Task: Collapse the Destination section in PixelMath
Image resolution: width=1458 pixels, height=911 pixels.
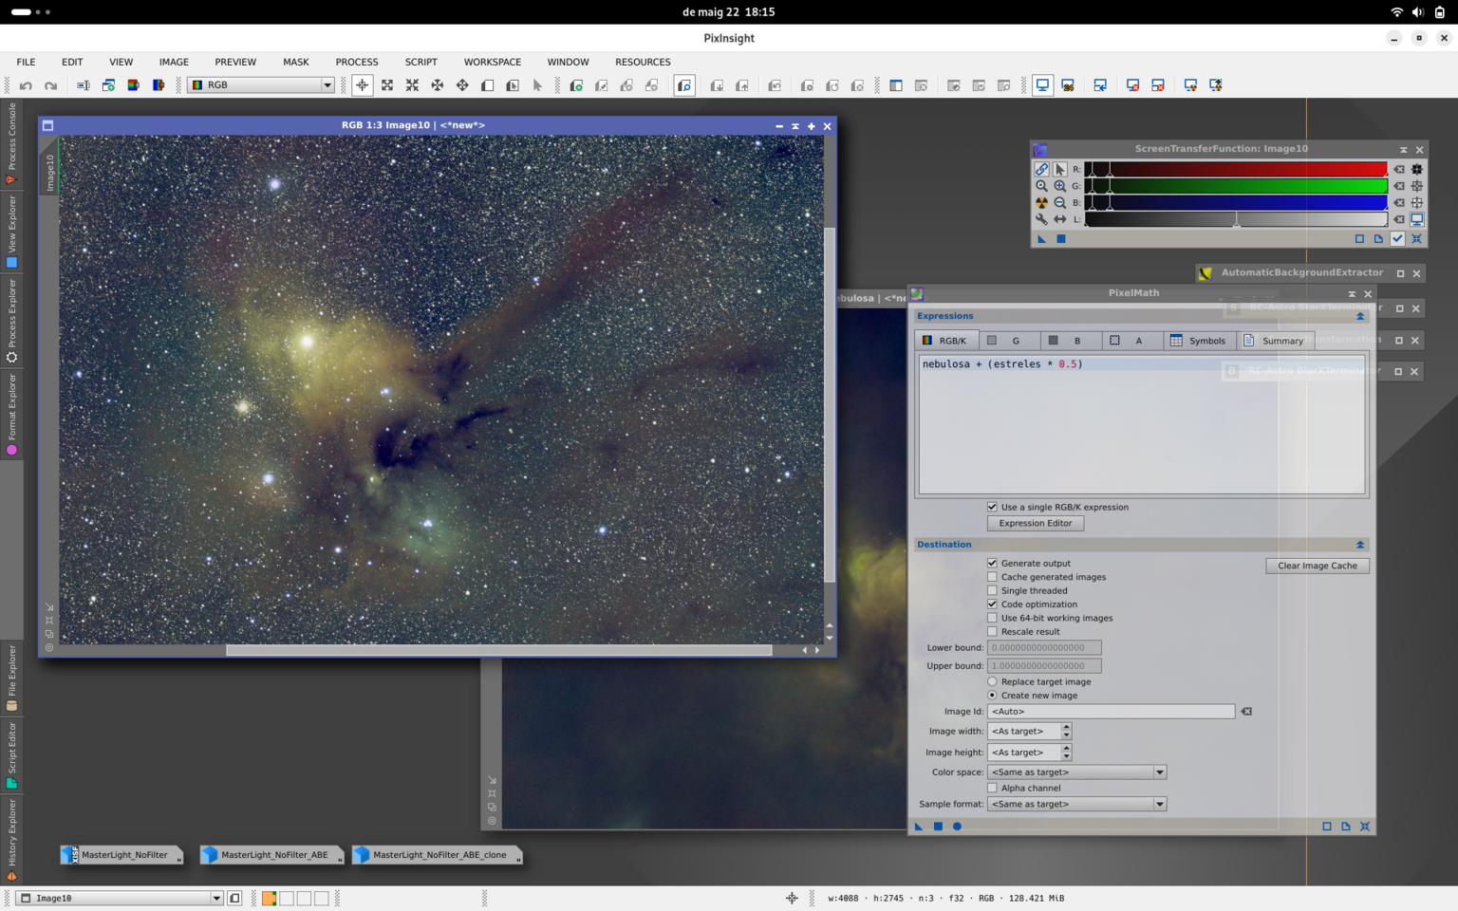Action: pos(1359,545)
